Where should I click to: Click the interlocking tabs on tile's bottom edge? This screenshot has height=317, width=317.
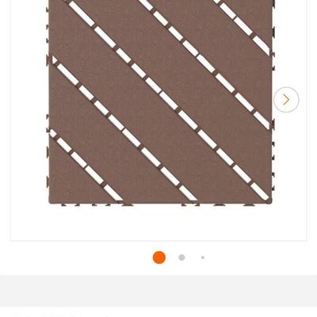[x=160, y=204]
